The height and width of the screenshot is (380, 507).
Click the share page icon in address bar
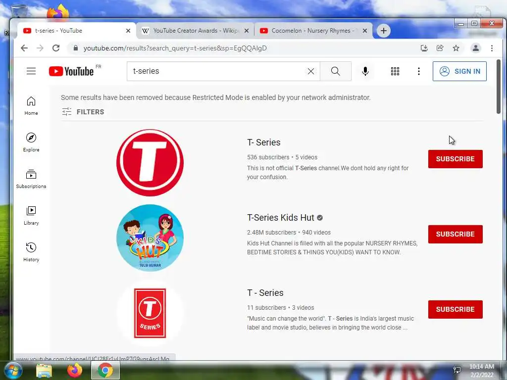coord(440,48)
